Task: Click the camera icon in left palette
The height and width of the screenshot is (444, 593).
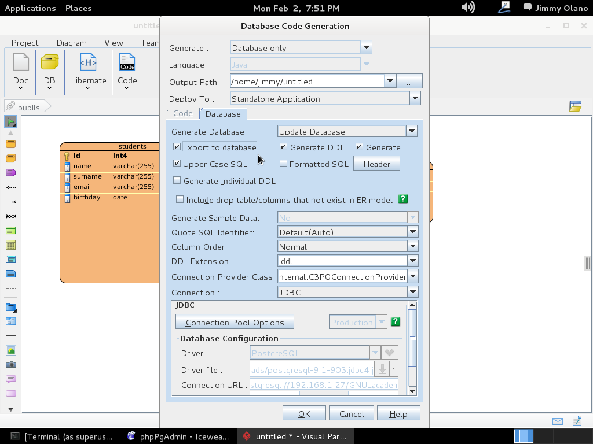Action: click(10, 365)
